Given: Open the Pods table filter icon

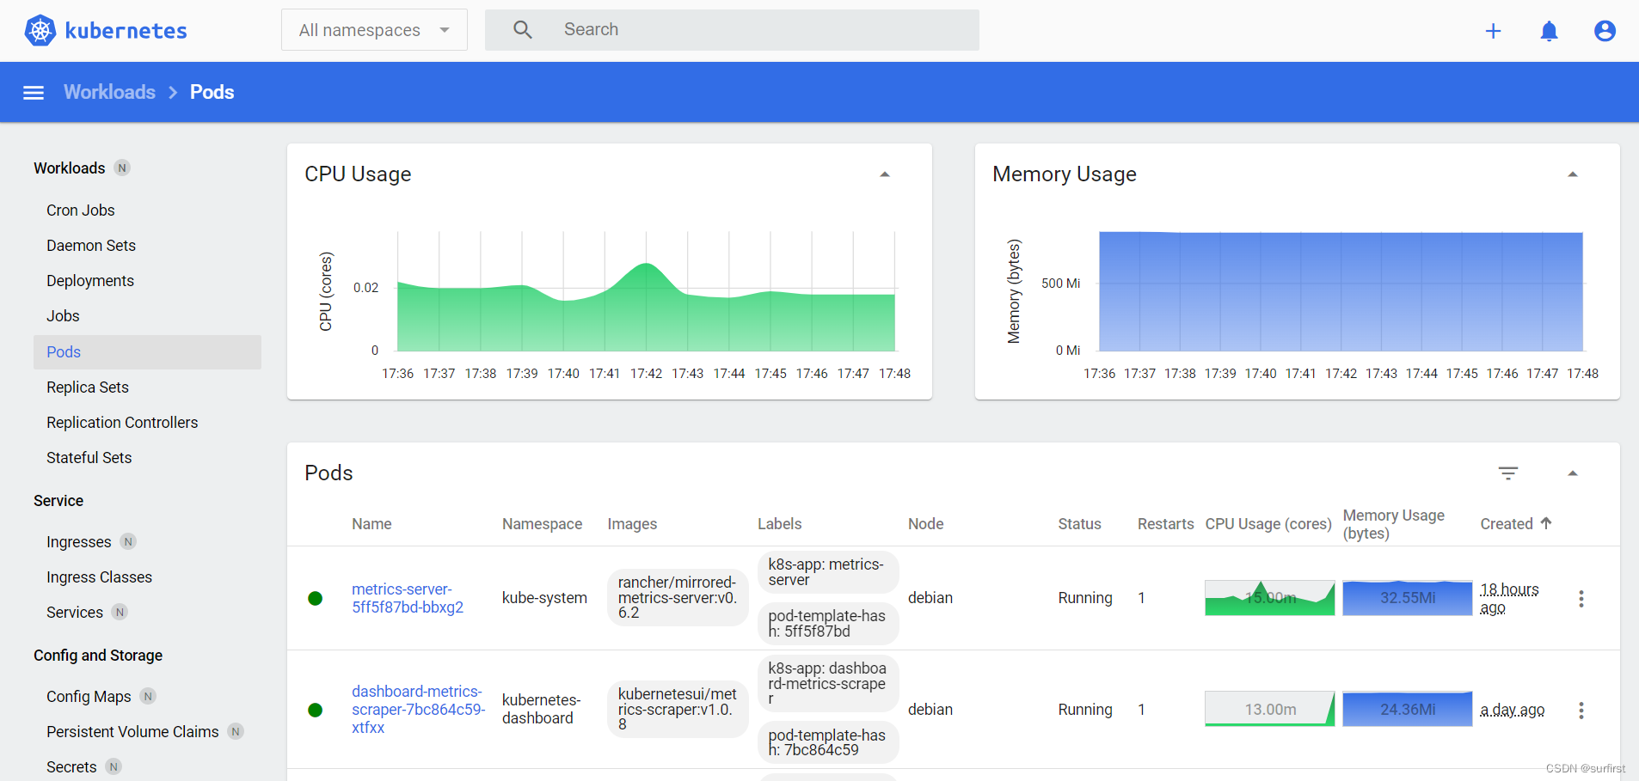Looking at the screenshot, I should pyautogui.click(x=1507, y=473).
